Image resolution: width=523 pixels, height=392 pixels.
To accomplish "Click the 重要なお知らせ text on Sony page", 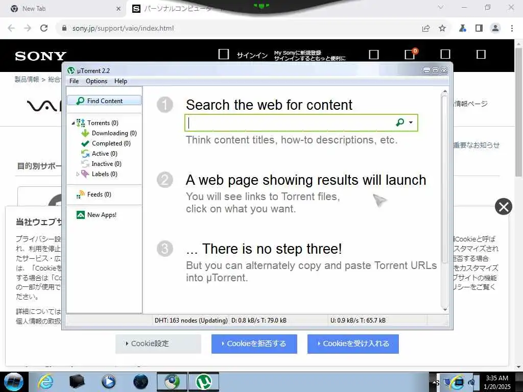I will (x=477, y=145).
